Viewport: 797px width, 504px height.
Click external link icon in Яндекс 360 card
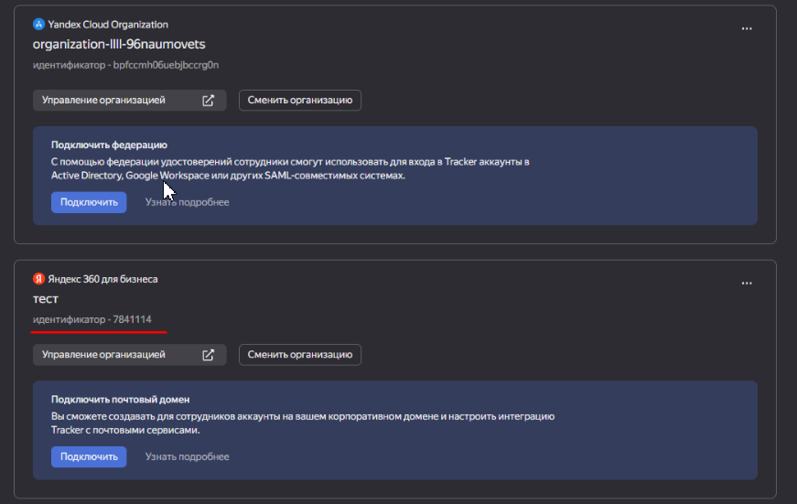click(208, 355)
